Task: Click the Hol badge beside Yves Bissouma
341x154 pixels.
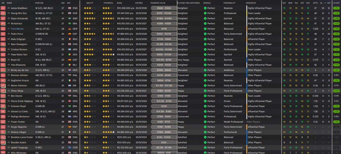Action: tap(3, 65)
